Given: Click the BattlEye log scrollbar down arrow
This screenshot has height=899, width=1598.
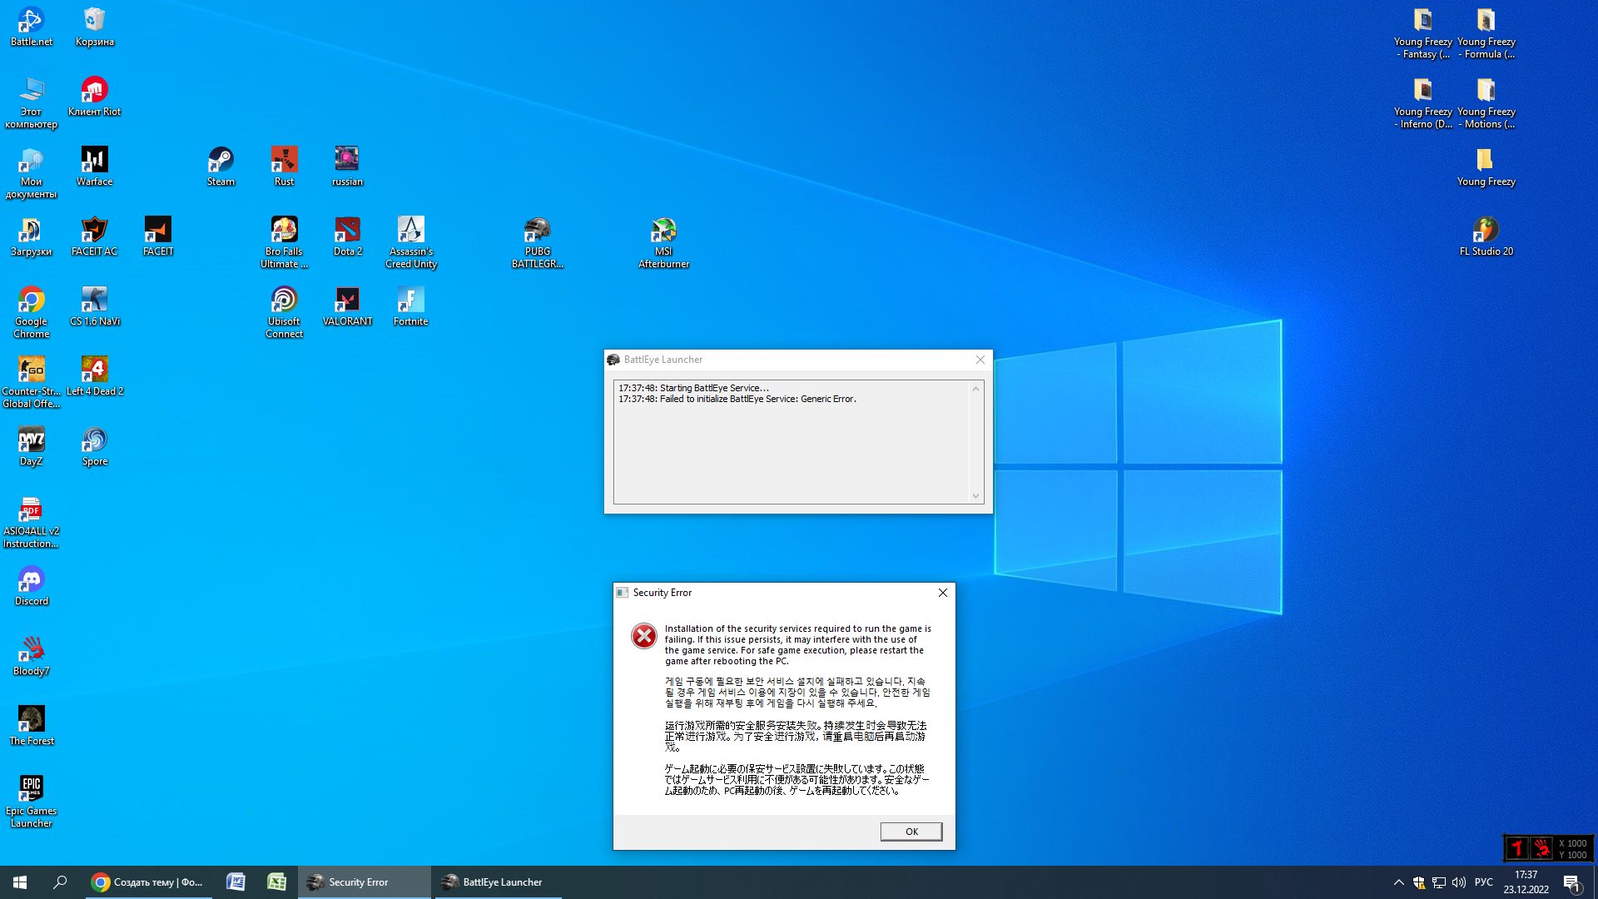Looking at the screenshot, I should [x=976, y=496].
